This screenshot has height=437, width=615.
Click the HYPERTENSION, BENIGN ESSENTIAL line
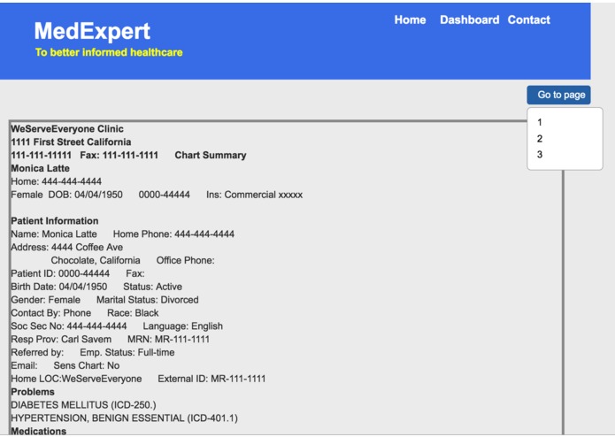point(125,418)
